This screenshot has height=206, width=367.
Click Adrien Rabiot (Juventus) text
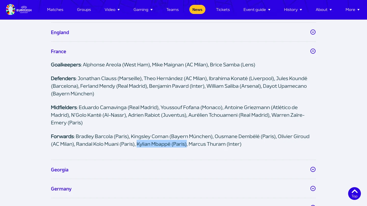click(x=157, y=115)
